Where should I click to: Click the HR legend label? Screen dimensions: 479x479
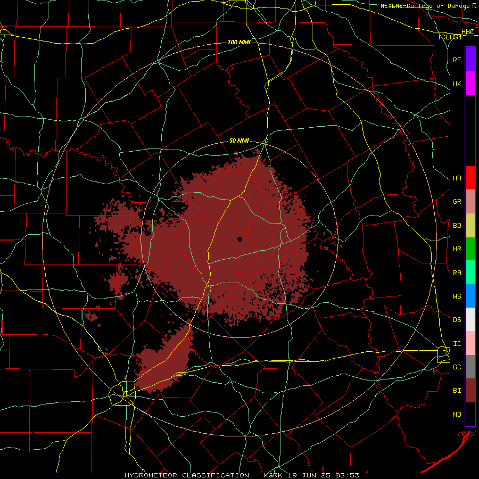coord(457,249)
